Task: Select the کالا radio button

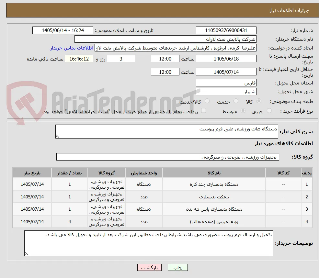Action: [259, 101]
